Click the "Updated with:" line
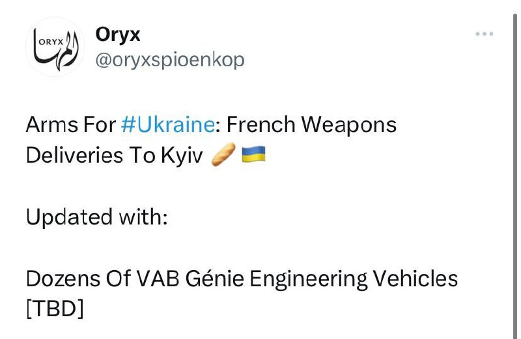The width and height of the screenshot is (521, 339). [x=97, y=217]
